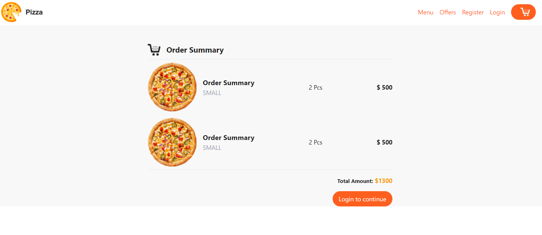This screenshot has height=235, width=542.
Task: Click the 2 Pcs quantity of first item
Action: 315,87
